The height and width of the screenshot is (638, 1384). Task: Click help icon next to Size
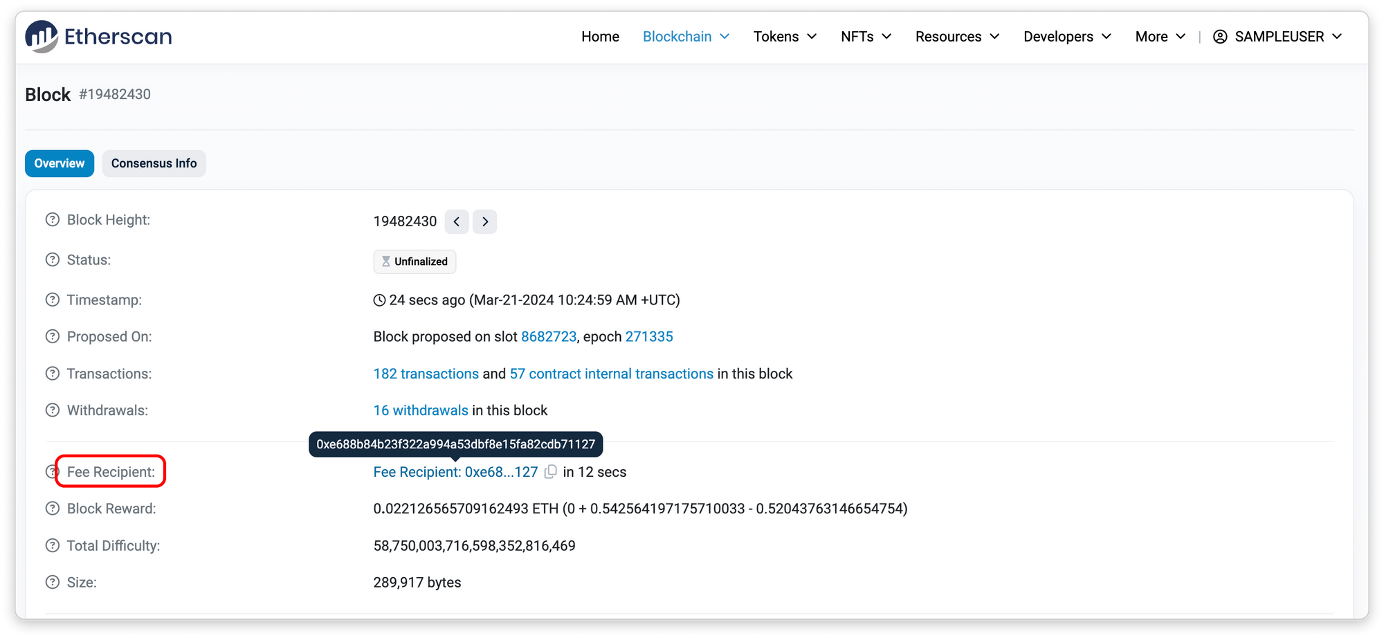(x=53, y=583)
